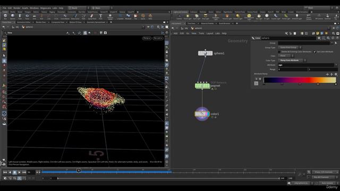Viewport: 340px width, 191px height.
Task: Open the ramp gear options menu
Action: click(336, 74)
